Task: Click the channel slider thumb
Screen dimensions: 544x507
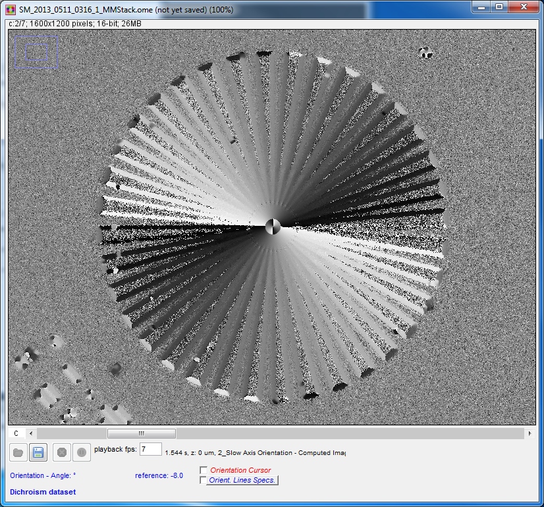Action: [x=141, y=433]
